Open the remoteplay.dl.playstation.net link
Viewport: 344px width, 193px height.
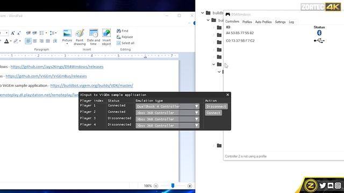(x=39, y=95)
